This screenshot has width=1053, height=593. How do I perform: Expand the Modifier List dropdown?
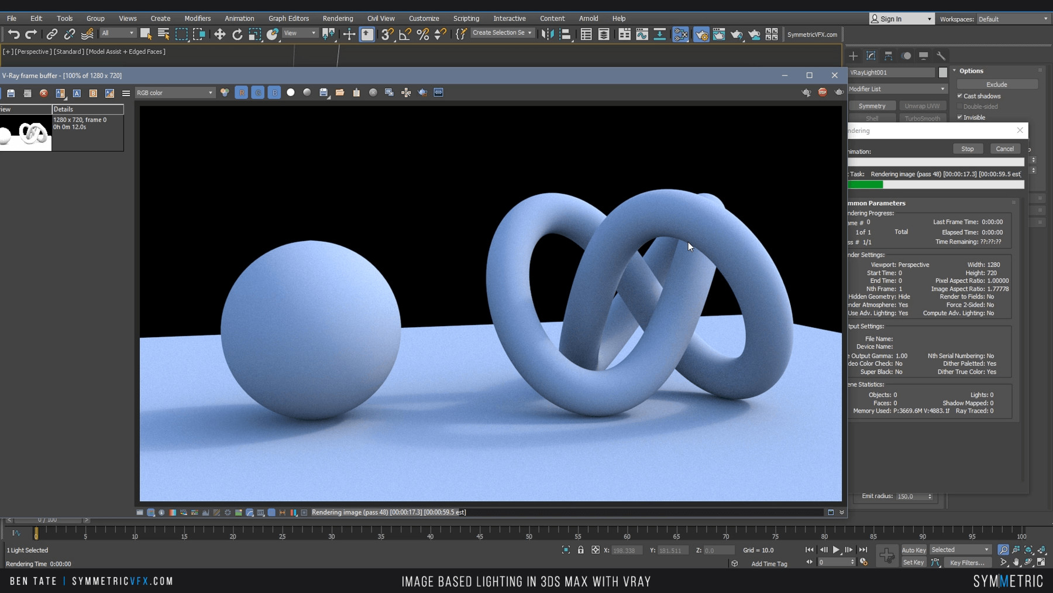pyautogui.click(x=896, y=89)
